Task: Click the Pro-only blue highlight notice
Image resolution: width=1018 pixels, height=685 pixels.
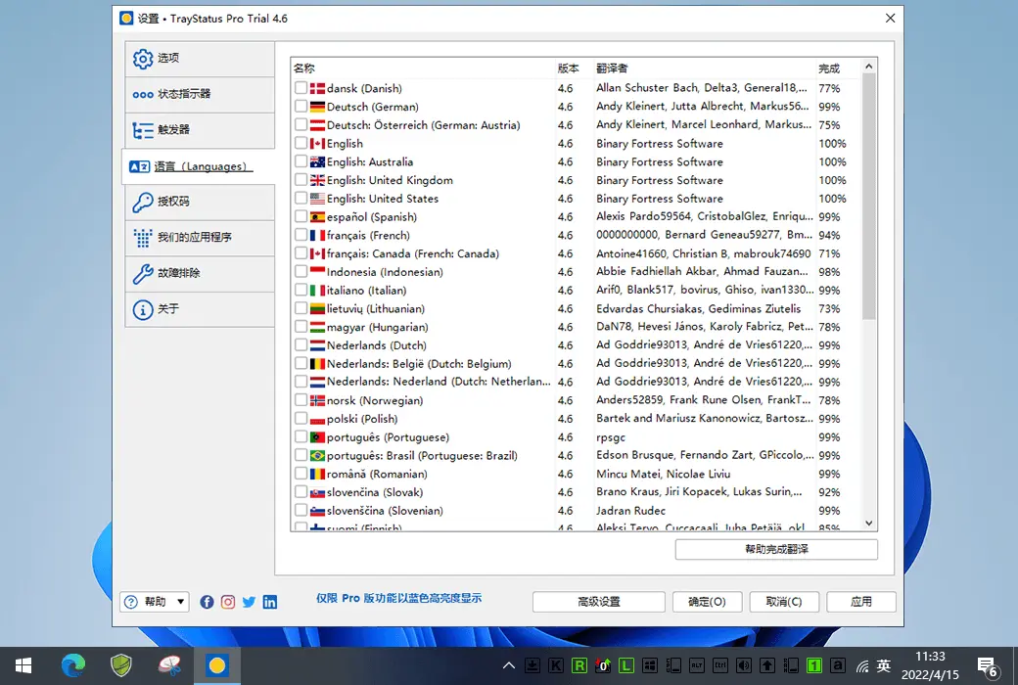Action: pos(398,598)
